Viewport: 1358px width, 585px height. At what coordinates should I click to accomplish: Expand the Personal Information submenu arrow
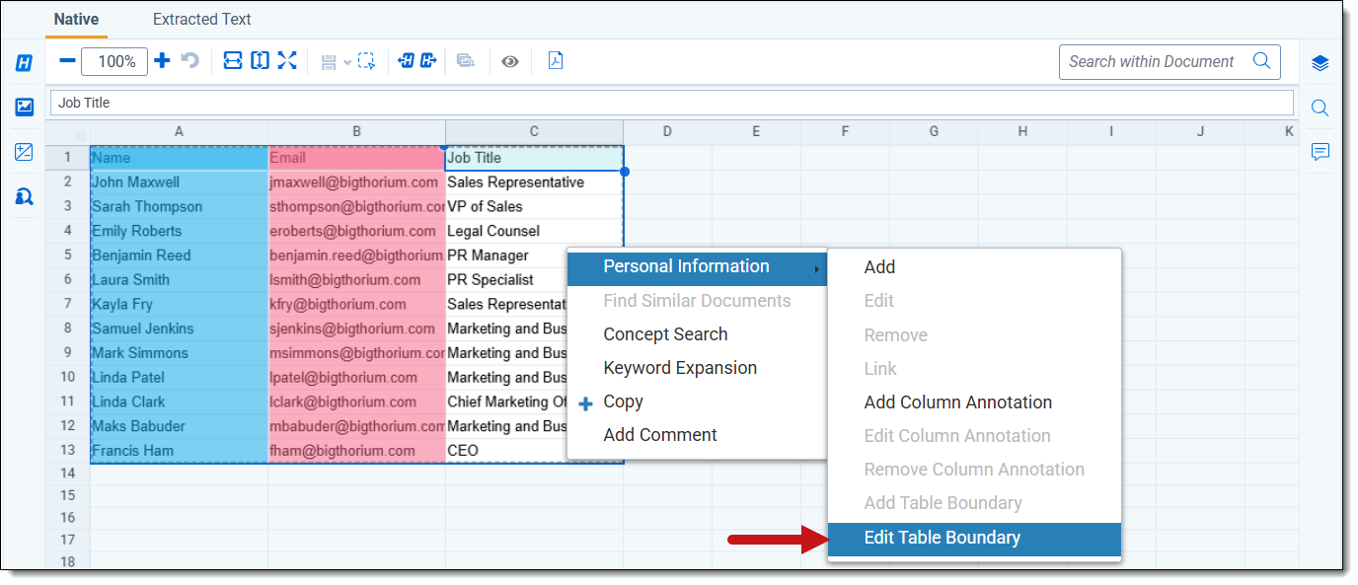[816, 267]
